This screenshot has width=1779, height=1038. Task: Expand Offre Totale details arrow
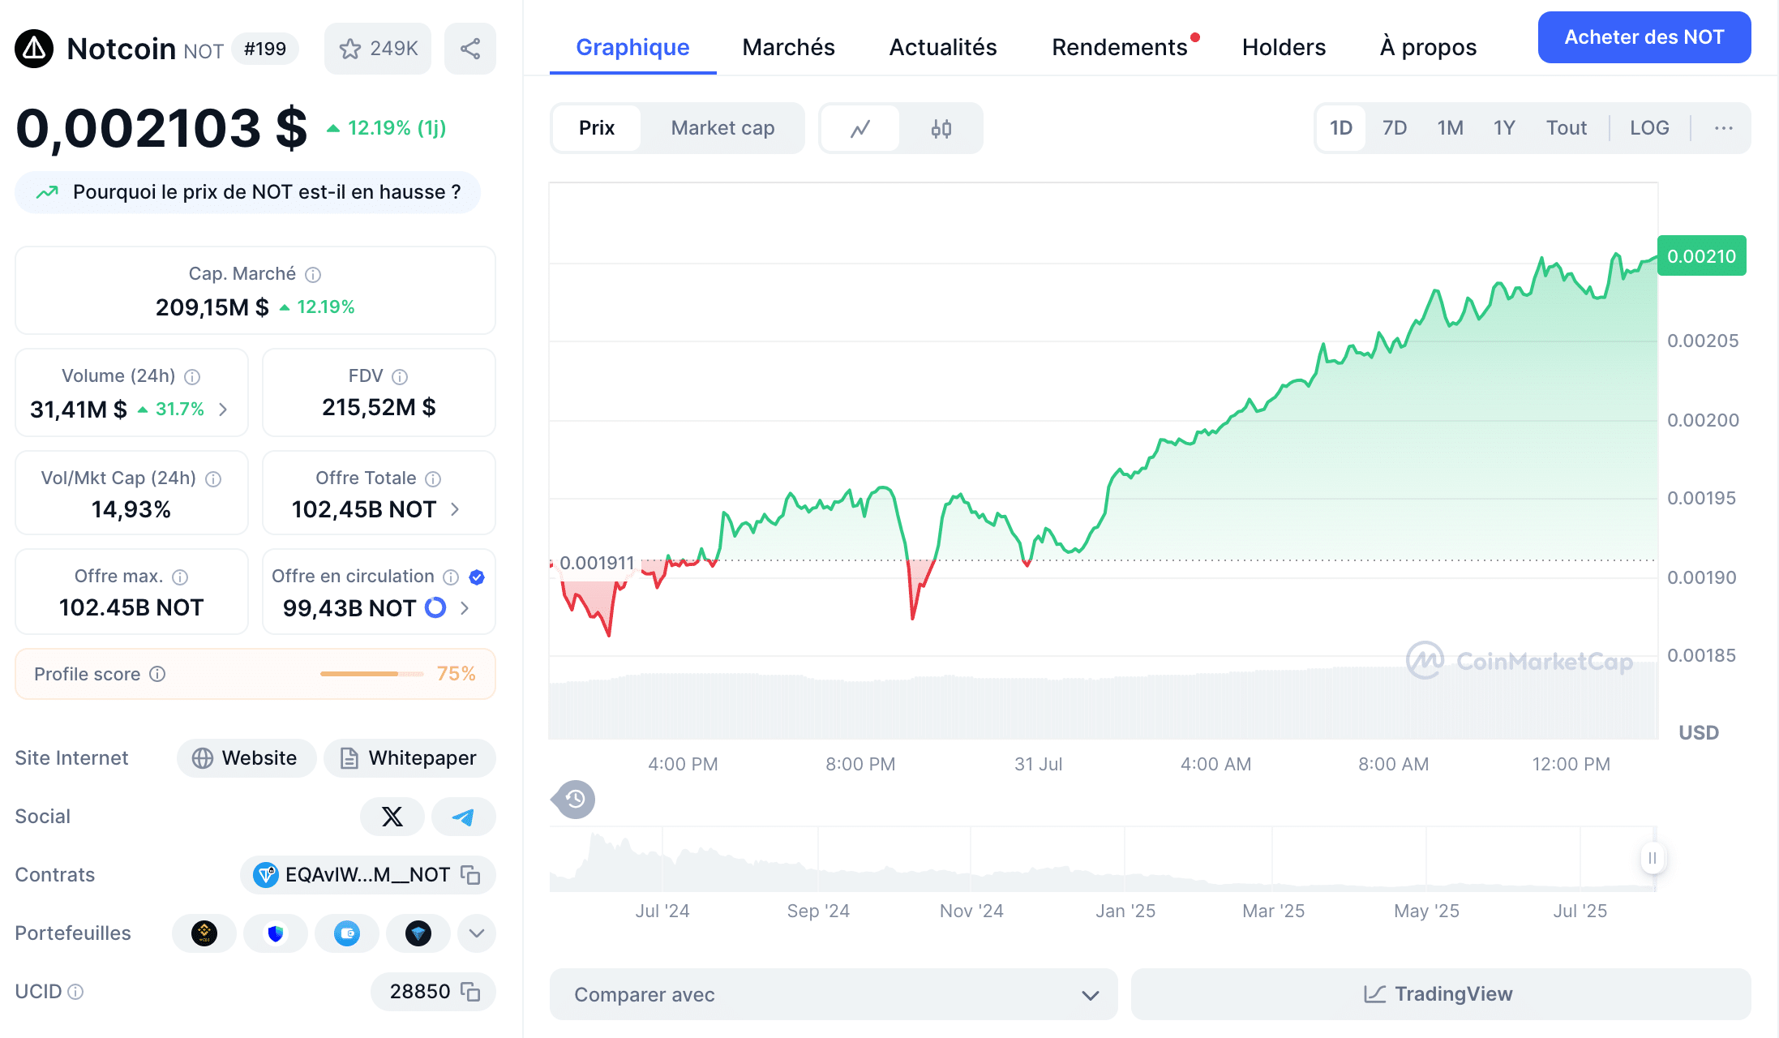pos(455,509)
